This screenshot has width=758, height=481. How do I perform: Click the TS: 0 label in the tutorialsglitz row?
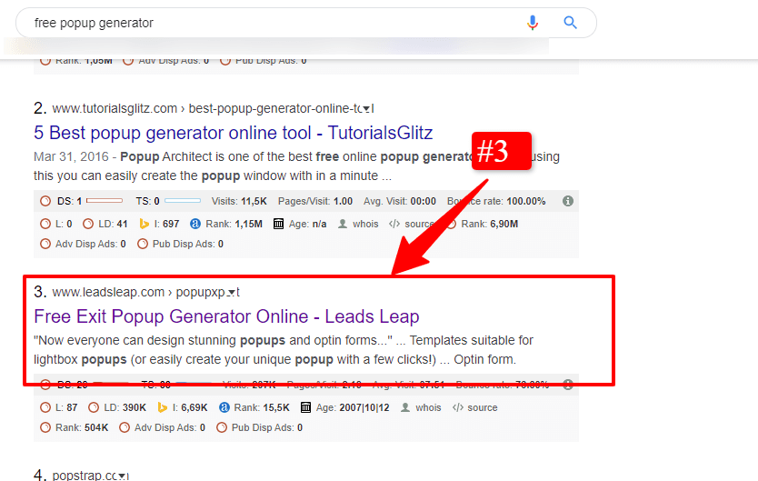click(x=147, y=201)
